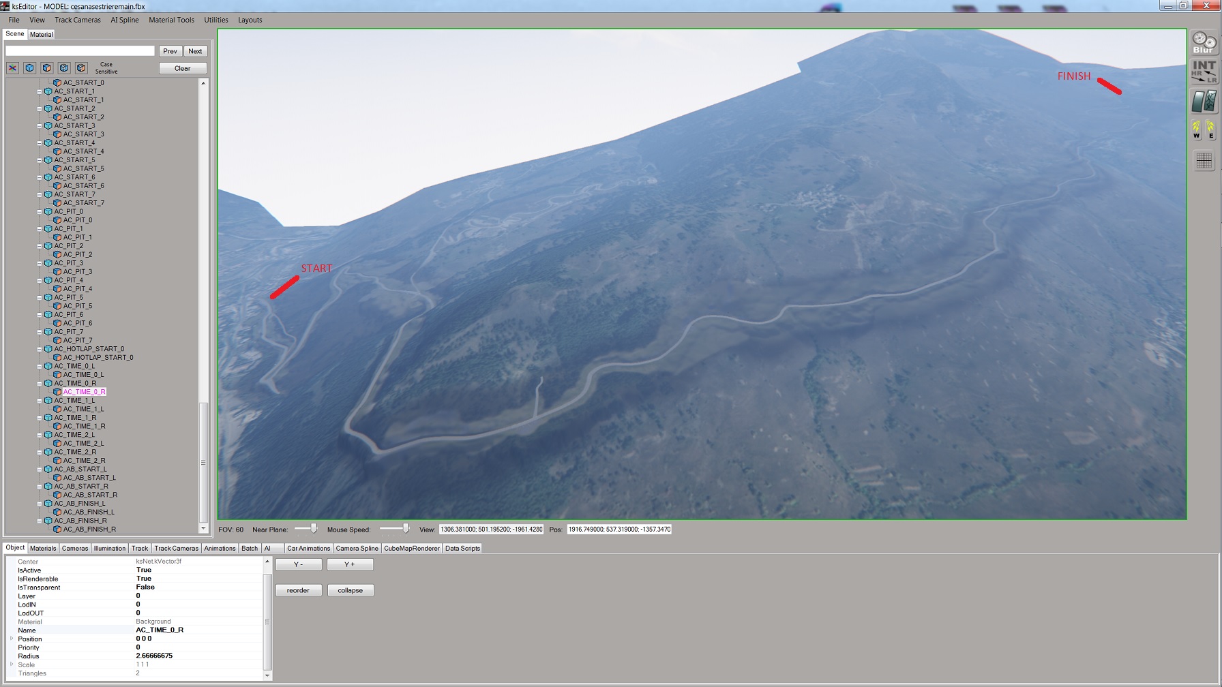
Task: Select the AC_PIT_3 mesh cube icon
Action: coord(58,272)
